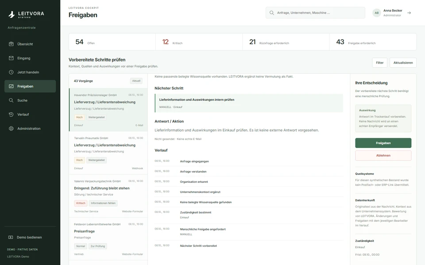Click the Eingang envelope icon

[11, 58]
